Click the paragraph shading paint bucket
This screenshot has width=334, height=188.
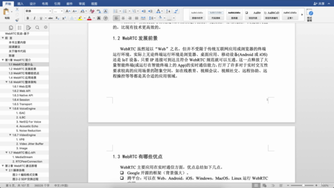160,18
